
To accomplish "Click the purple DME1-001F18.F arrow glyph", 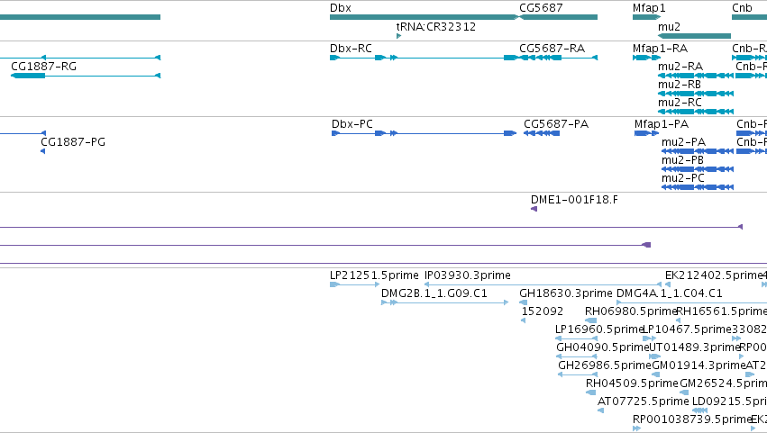I will pos(534,209).
